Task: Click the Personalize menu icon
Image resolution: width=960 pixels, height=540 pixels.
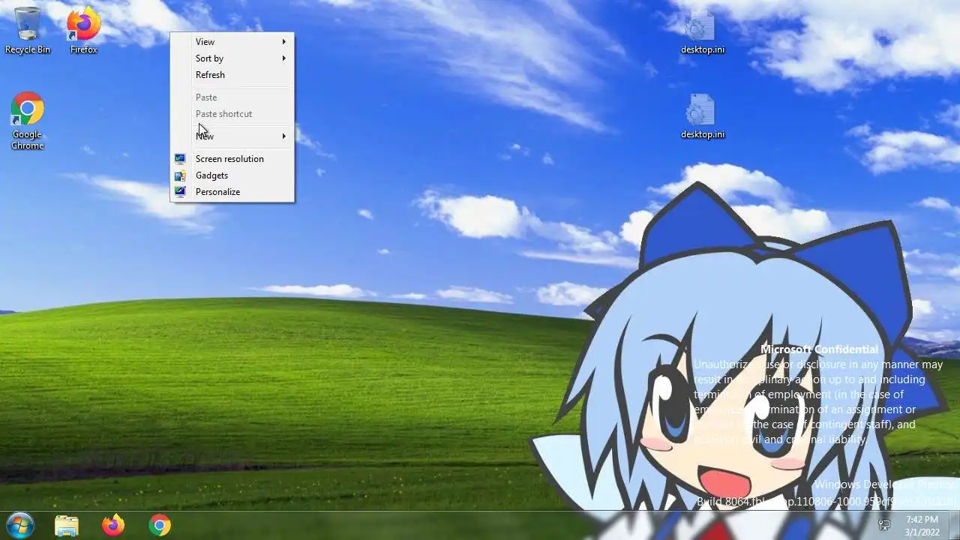Action: [x=180, y=192]
